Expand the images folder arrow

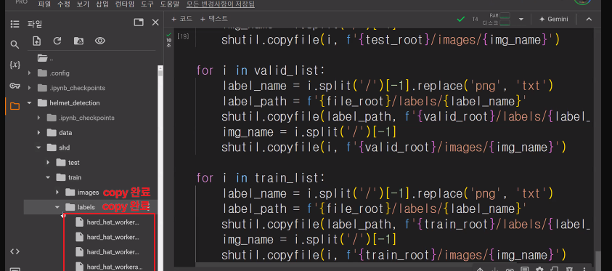tap(57, 192)
